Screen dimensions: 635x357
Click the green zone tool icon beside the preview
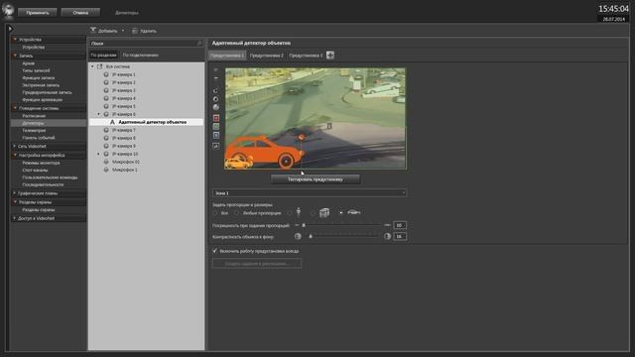216,127
